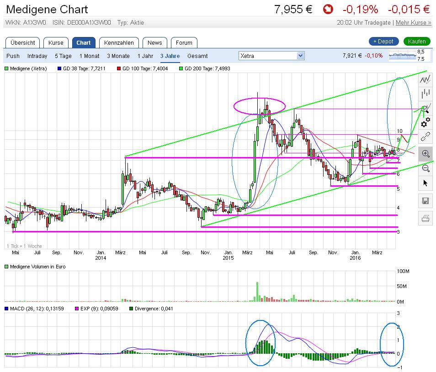Screen dimensions: 436x372
Task: Click the GD 200 Tage green swatch
Action: 181,68
